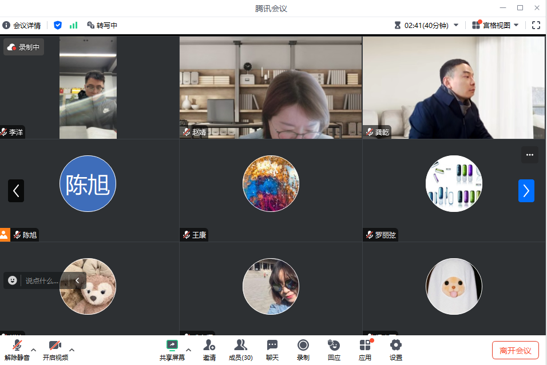Go to next page of participants
The height and width of the screenshot is (365, 547).
[526, 191]
